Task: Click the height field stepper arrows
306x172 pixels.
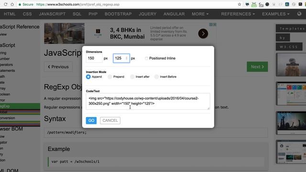Action: click(x=126, y=58)
